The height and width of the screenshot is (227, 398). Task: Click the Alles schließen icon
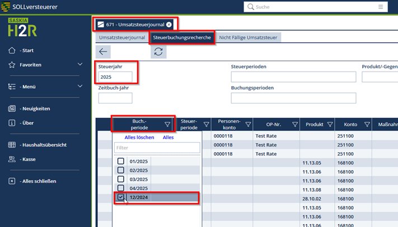tap(12, 181)
